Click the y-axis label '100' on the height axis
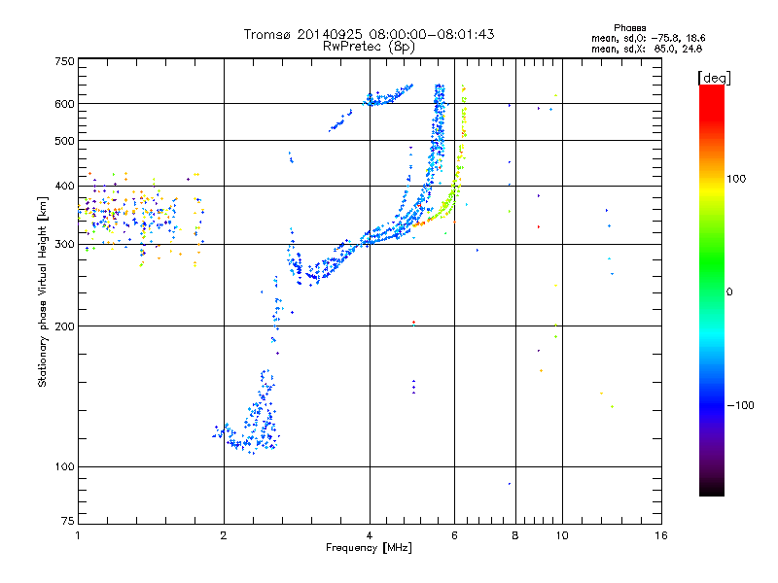778x583 pixels. click(x=65, y=467)
